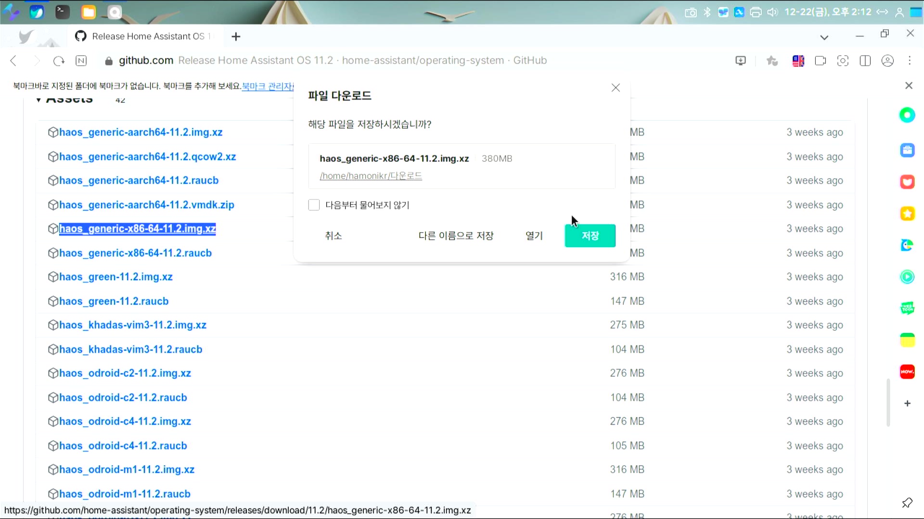Click the green circle sidebar icon
The width and height of the screenshot is (924, 519).
coord(907,115)
